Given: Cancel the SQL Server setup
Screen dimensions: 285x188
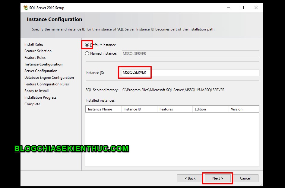Looking at the screenshot, I should click(x=246, y=178).
